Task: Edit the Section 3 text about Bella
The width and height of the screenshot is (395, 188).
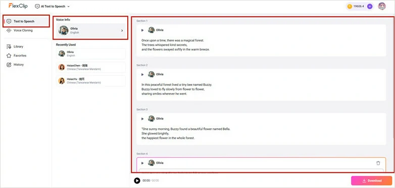Action: (186, 133)
